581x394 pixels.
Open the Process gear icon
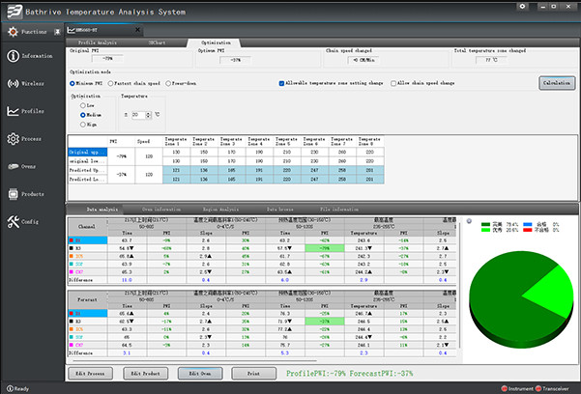pyautogui.click(x=13, y=139)
